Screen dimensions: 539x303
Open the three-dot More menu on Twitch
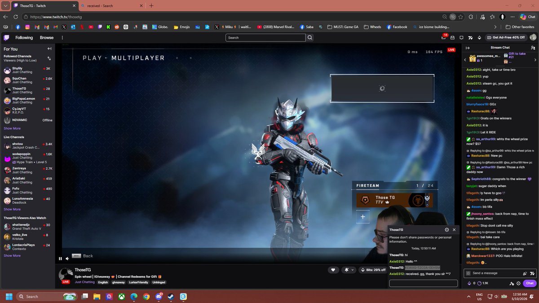point(62,38)
